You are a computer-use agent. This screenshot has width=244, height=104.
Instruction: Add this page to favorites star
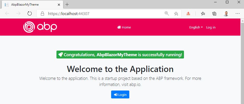(176, 14)
